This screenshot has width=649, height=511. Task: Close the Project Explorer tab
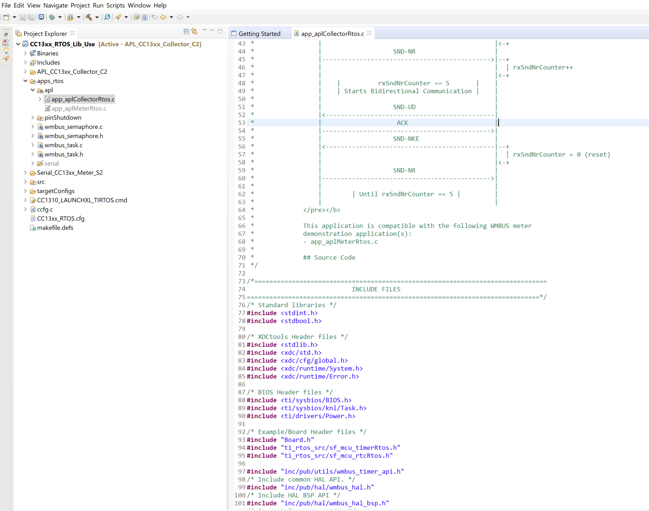72,33
